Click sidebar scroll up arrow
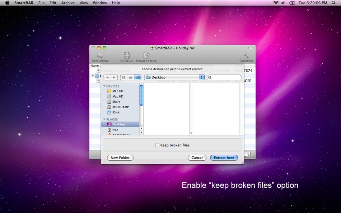 click(141, 129)
